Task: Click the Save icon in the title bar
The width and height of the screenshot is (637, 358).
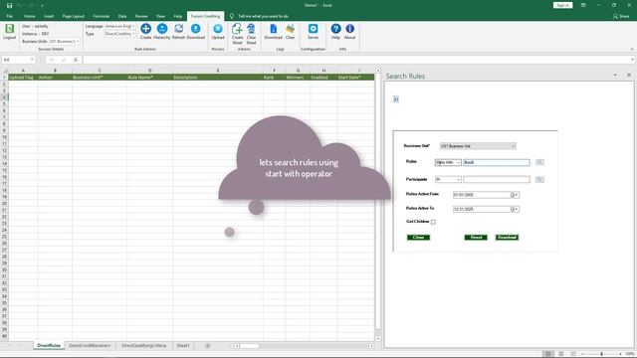Action: point(9,5)
